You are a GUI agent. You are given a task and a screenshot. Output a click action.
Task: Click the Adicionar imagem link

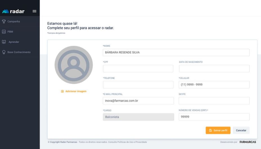tap(76, 91)
